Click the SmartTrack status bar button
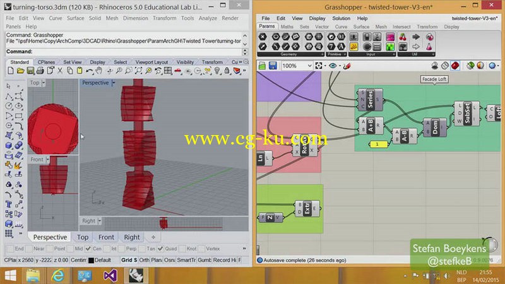Viewport: 505px width, 284px height. pos(186,260)
